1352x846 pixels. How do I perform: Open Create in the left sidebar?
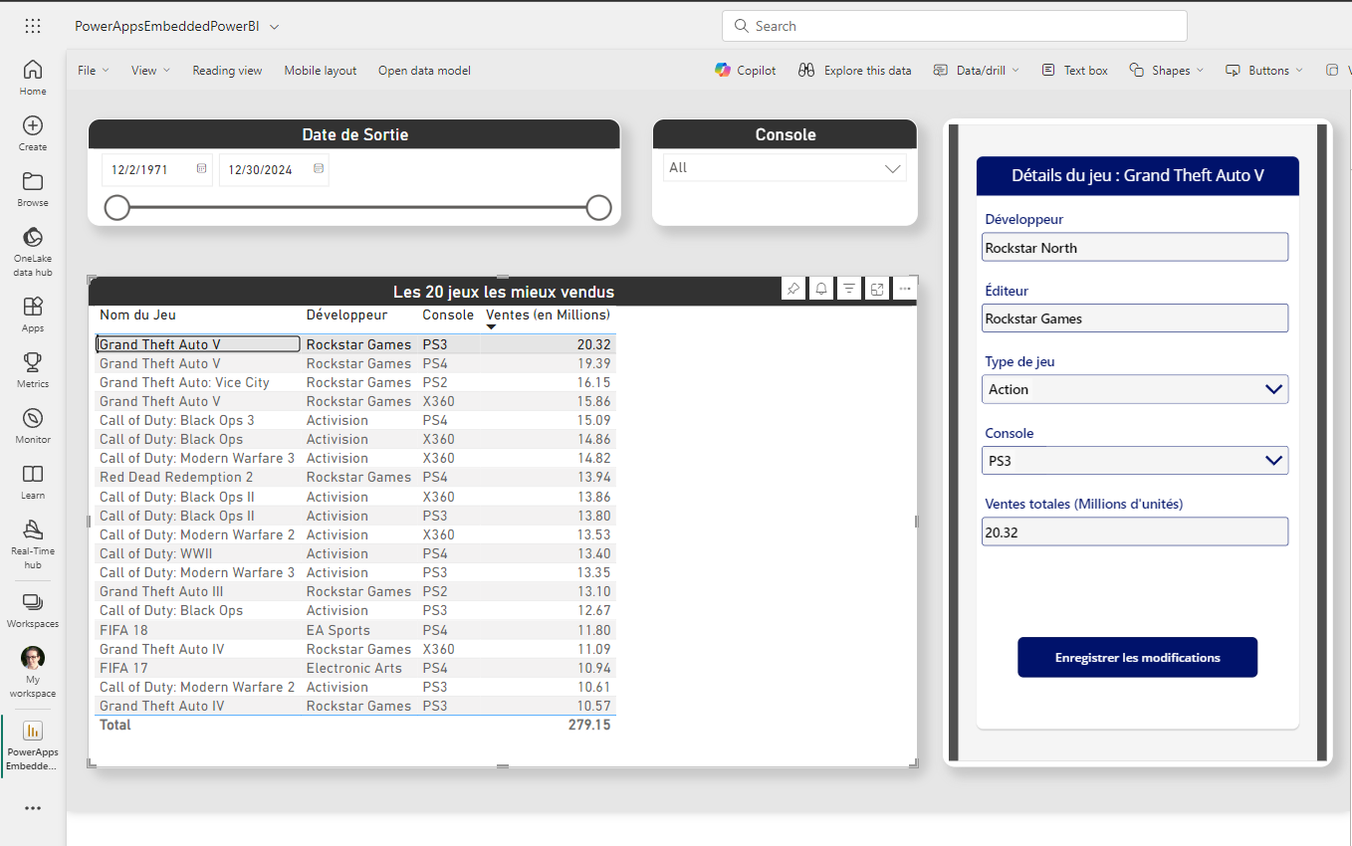coord(33,133)
